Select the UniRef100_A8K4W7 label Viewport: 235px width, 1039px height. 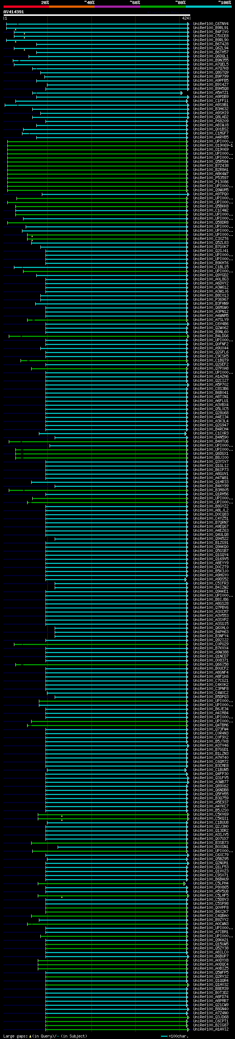click(x=211, y=174)
